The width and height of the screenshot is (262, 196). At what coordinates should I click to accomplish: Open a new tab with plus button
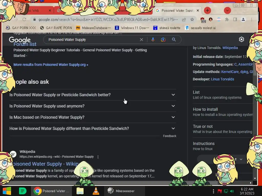(207, 10)
